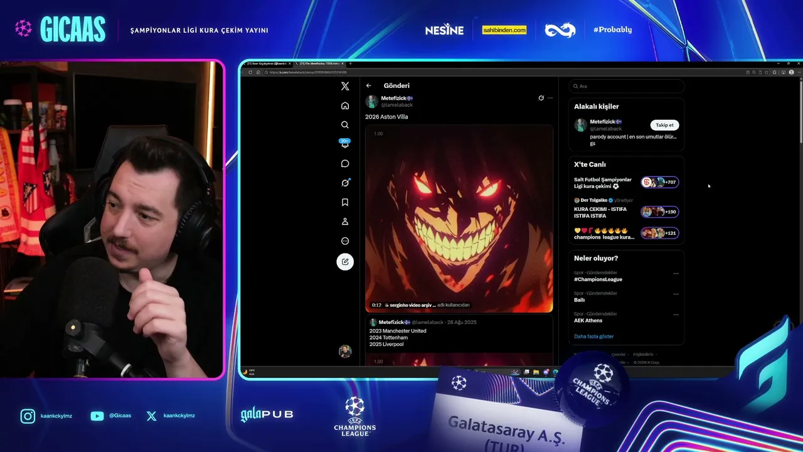This screenshot has height=452, width=803.
Task: Click the Ara search field
Action: point(626,86)
